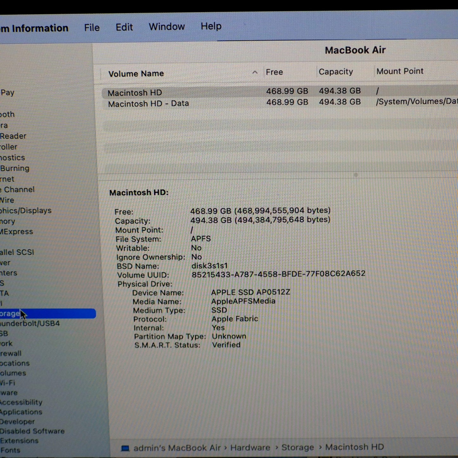Open the System Information app menu
The width and height of the screenshot is (458, 458).
pos(34,28)
